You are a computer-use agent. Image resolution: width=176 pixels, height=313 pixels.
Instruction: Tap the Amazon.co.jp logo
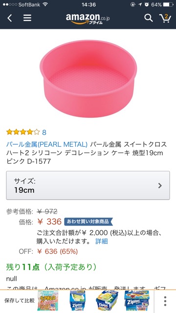tap(88, 19)
